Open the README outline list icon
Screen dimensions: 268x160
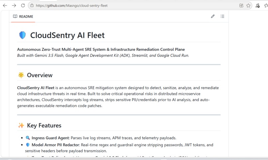point(222,16)
